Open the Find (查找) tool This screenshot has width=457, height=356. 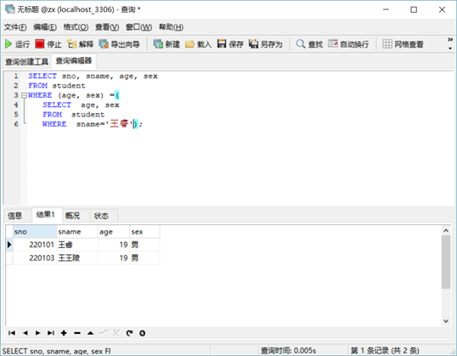coord(301,44)
